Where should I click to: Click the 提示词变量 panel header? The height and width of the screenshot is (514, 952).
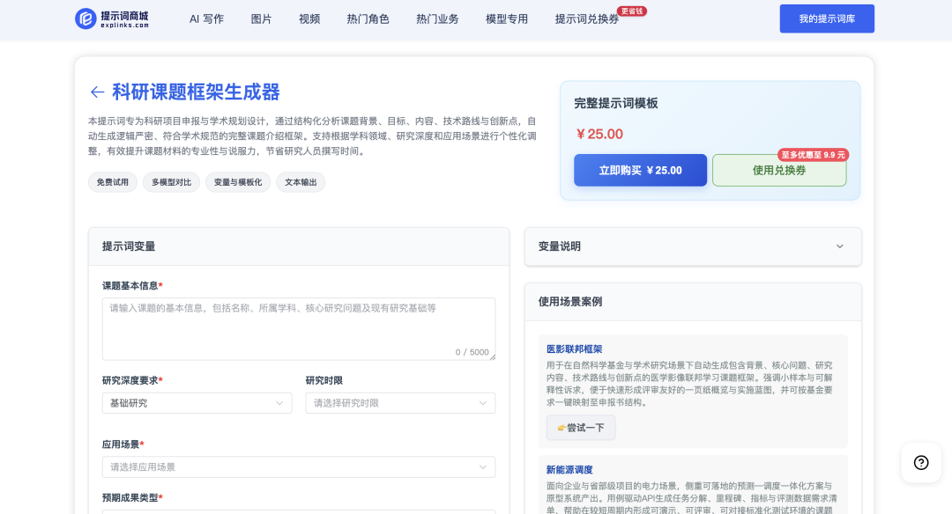pyautogui.click(x=299, y=246)
